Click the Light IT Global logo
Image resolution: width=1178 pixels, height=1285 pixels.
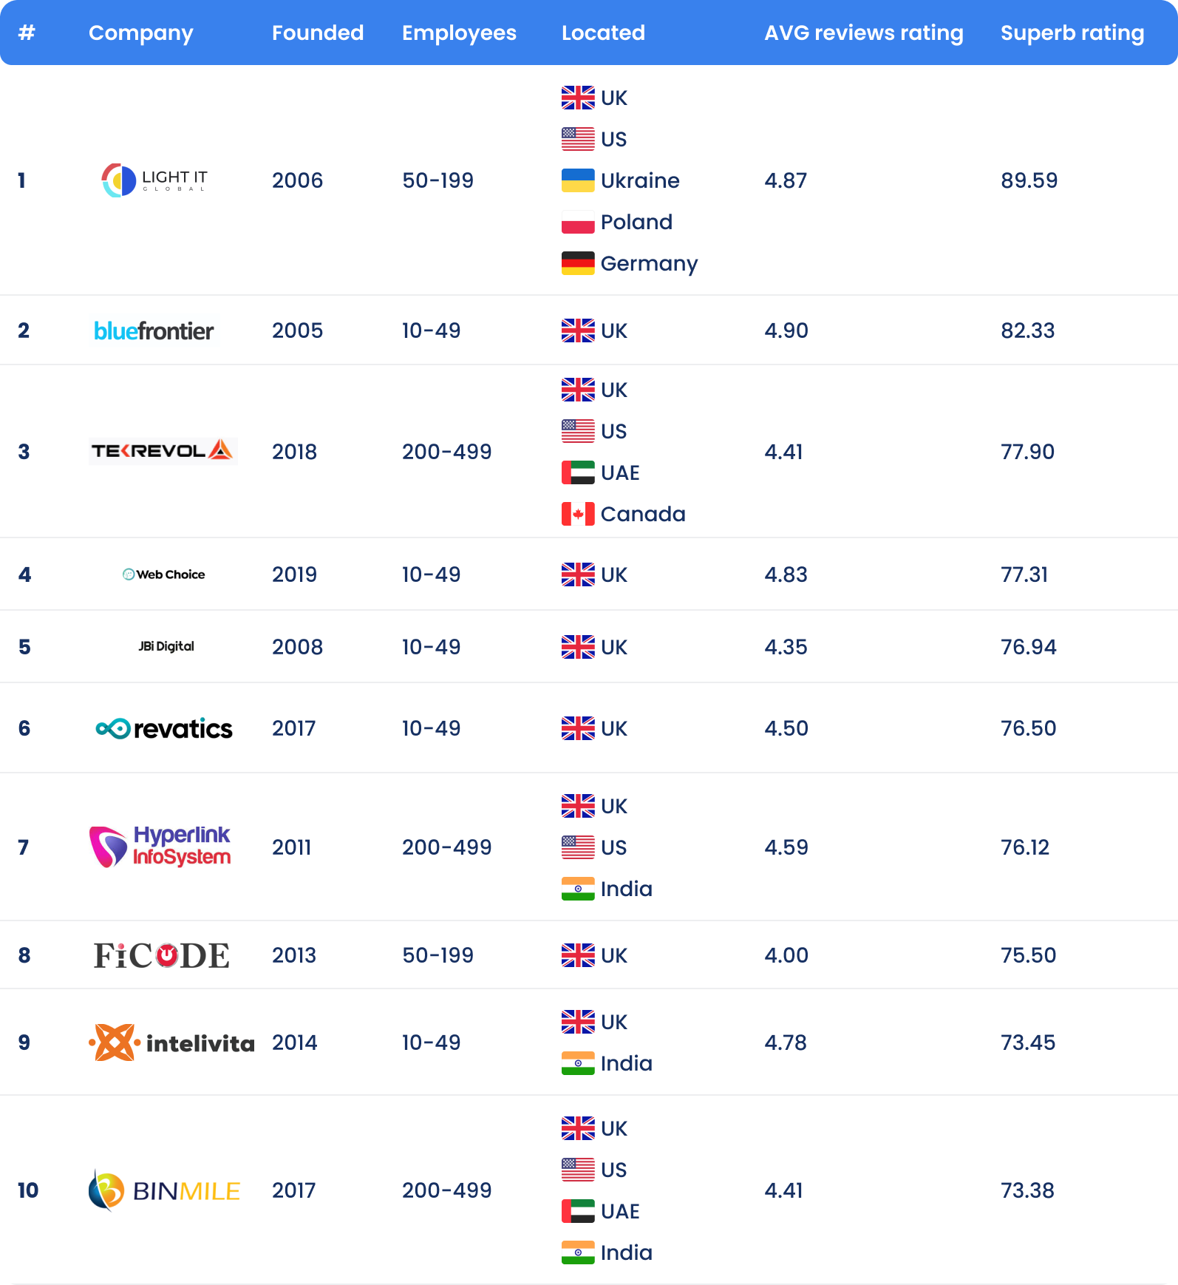click(x=154, y=180)
